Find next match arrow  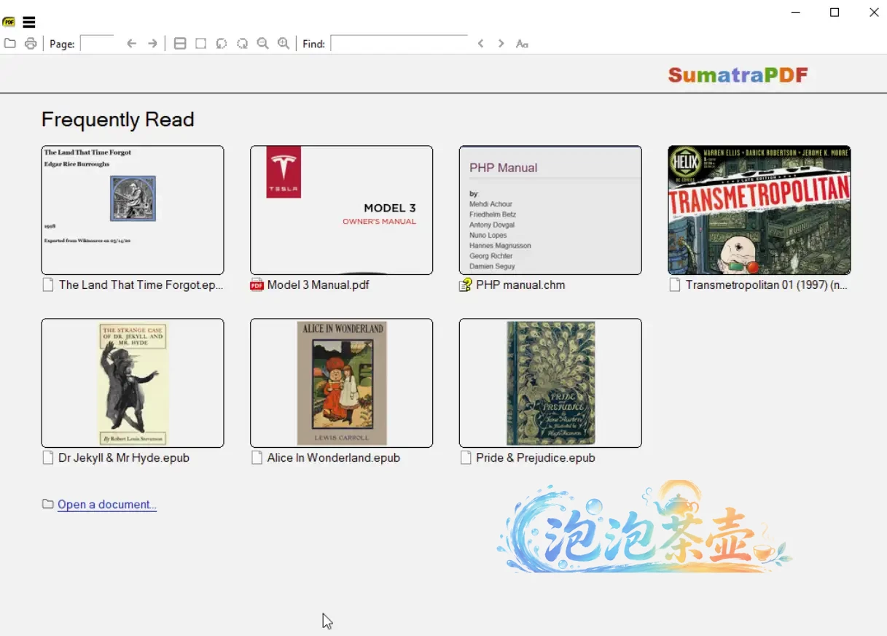coord(501,44)
